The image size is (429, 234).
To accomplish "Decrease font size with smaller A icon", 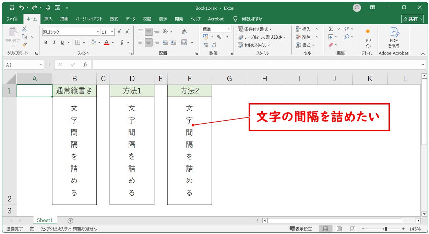I will [127, 32].
